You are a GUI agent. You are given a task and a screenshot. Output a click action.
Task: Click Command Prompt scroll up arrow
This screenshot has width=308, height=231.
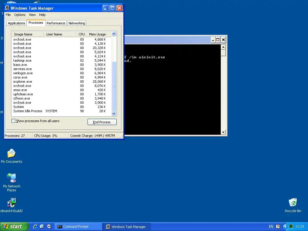[x=223, y=47]
